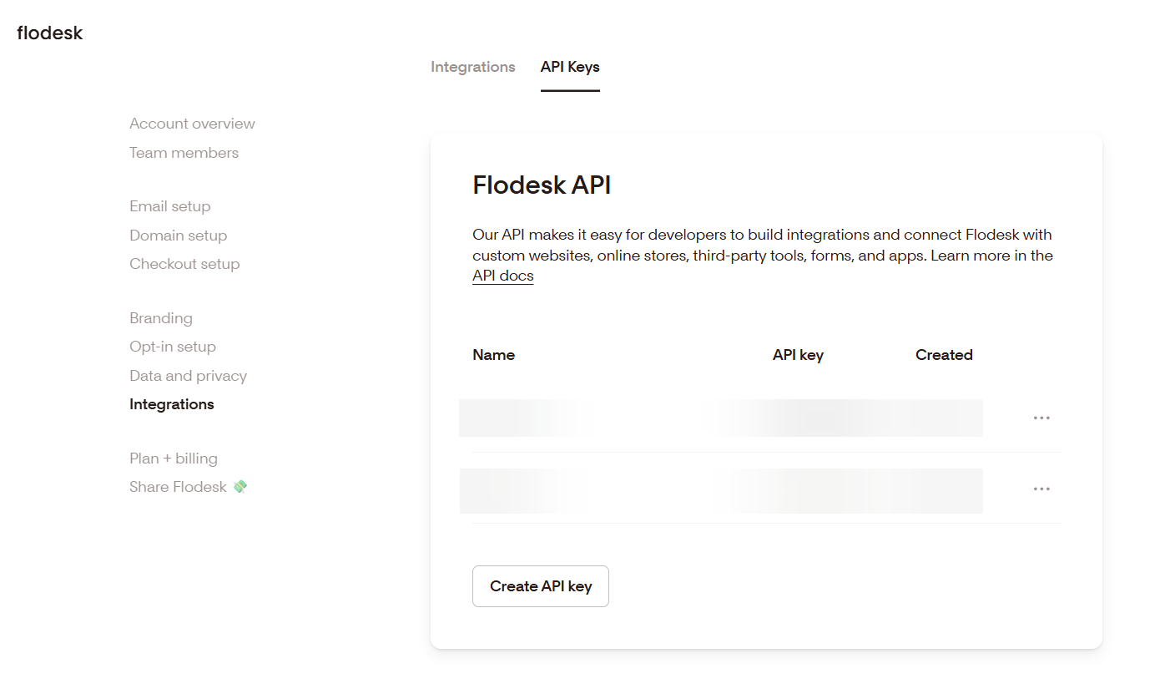Click Integrations in the left sidebar
This screenshot has height=684, width=1165.
[171, 404]
